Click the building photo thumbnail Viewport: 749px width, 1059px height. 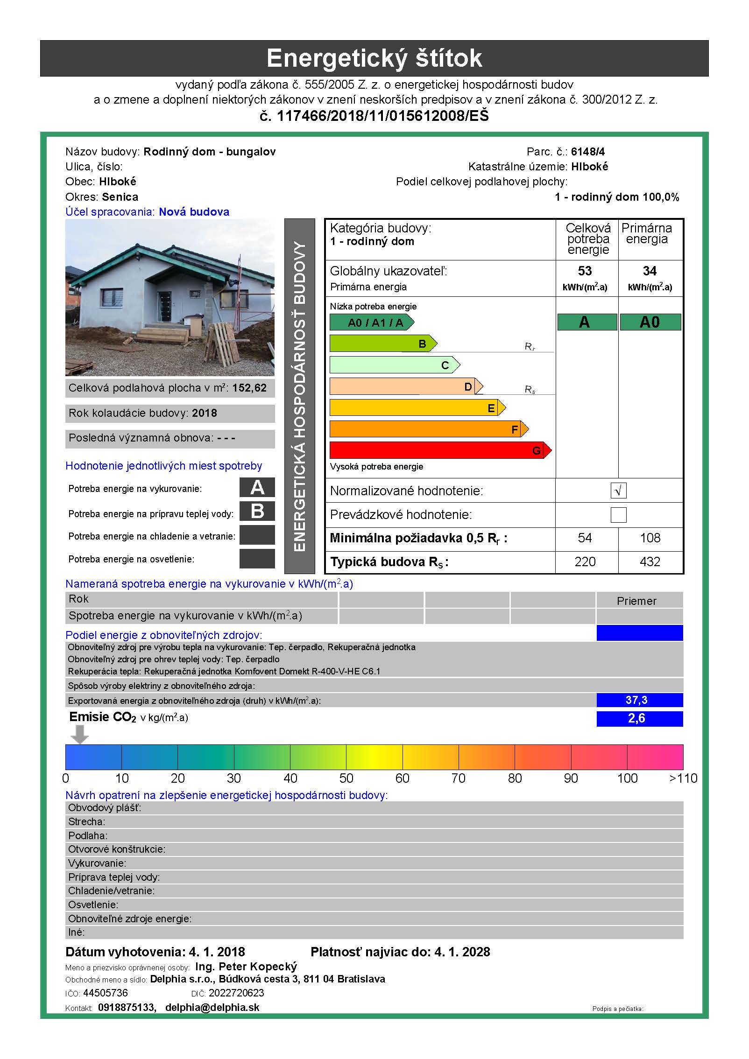[x=170, y=297]
